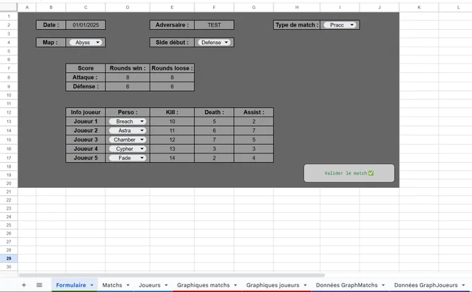Click the horizontal scrollbar
472x292 pixels.
[x=171, y=275]
